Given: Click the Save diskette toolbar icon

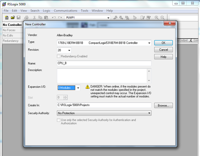Looking at the screenshot, I should [x=19, y=18].
